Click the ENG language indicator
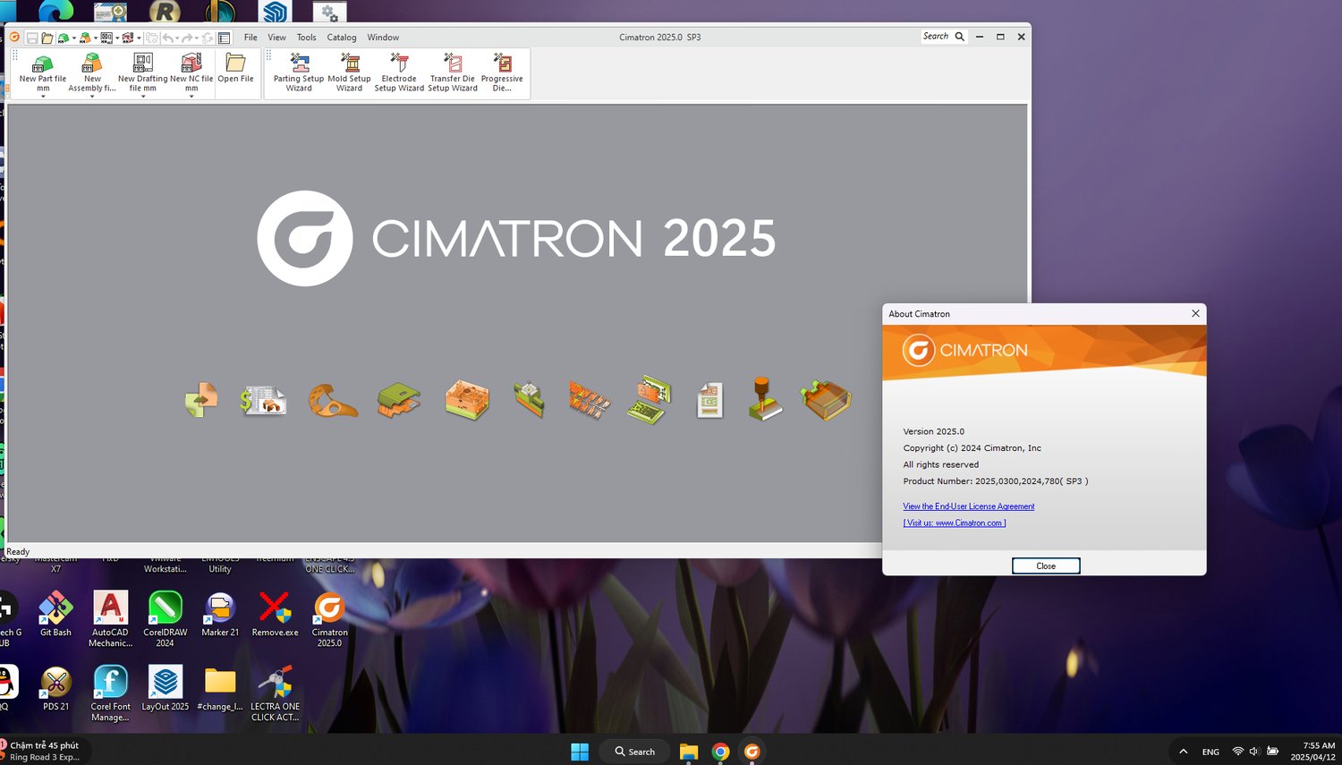 pos(1210,752)
